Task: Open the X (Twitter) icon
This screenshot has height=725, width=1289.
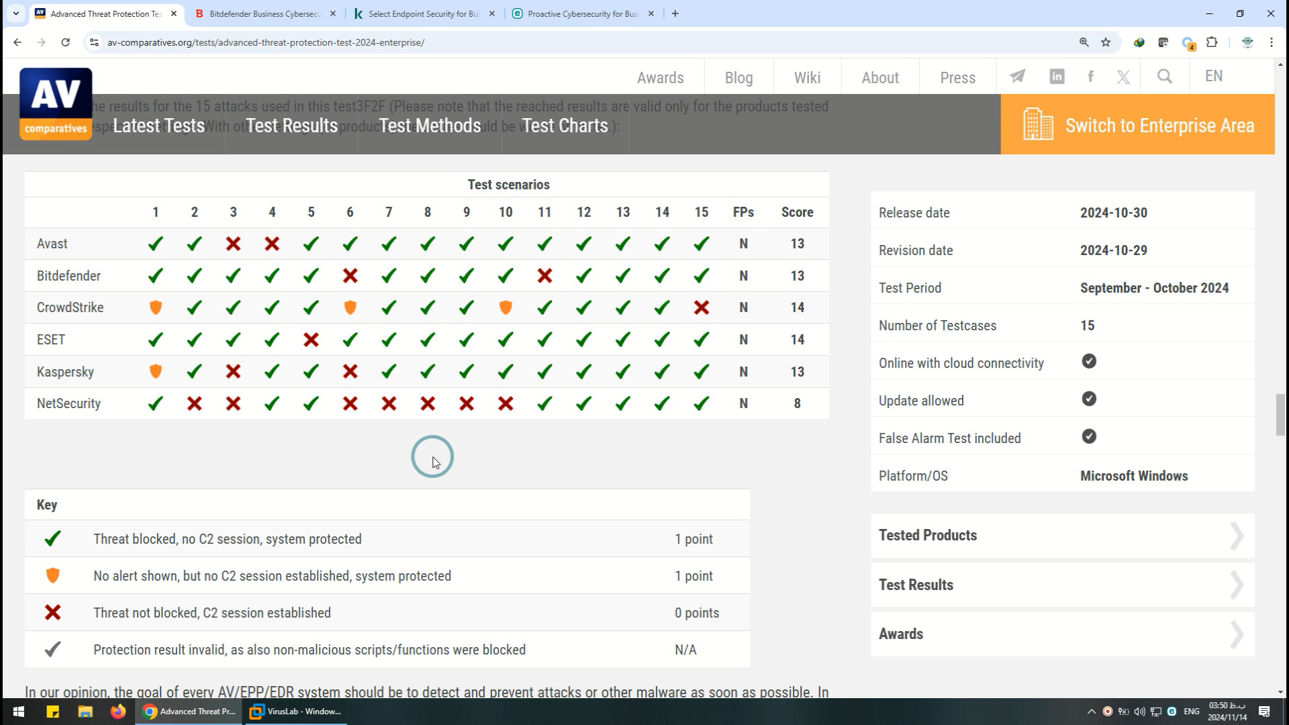Action: pos(1123,77)
